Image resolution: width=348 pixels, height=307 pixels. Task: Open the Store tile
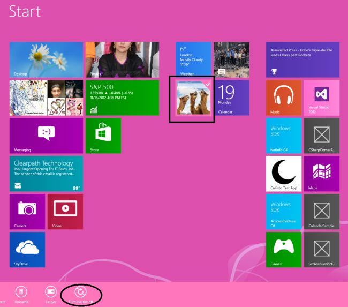103,136
